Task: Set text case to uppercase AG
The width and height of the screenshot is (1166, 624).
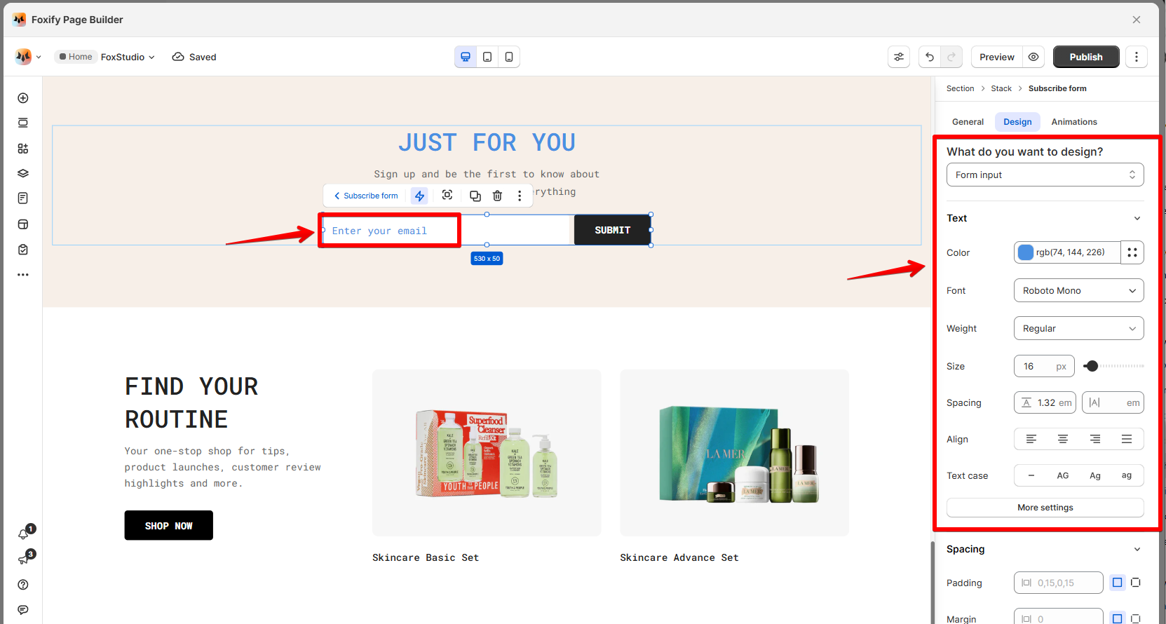Action: [1063, 475]
